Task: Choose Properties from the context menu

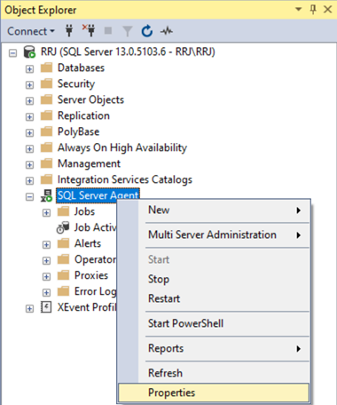Action: (x=214, y=393)
